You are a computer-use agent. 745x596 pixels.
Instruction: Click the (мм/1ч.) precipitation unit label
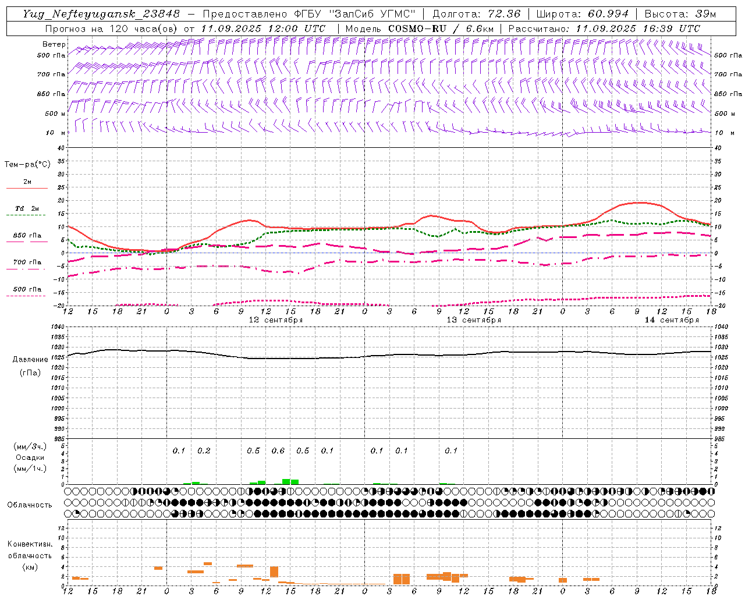tap(30, 469)
